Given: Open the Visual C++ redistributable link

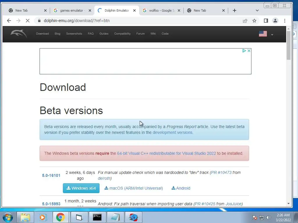Looking at the screenshot, I should [x=166, y=153].
